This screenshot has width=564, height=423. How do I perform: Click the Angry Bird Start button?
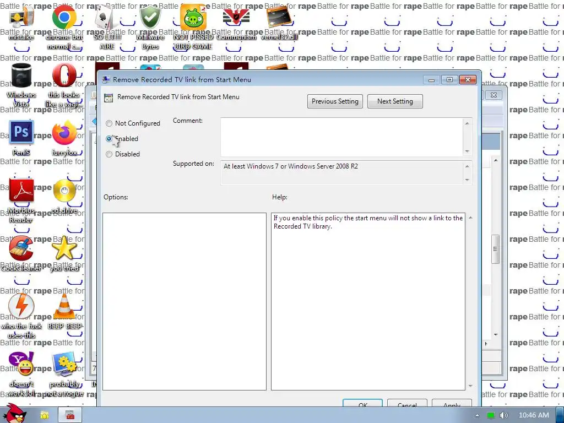pyautogui.click(x=14, y=414)
